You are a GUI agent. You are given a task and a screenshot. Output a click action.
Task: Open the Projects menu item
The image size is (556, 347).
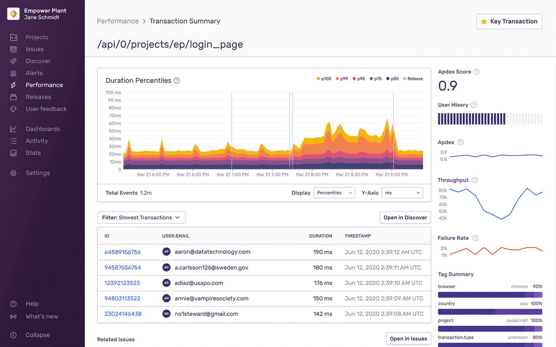click(x=37, y=37)
